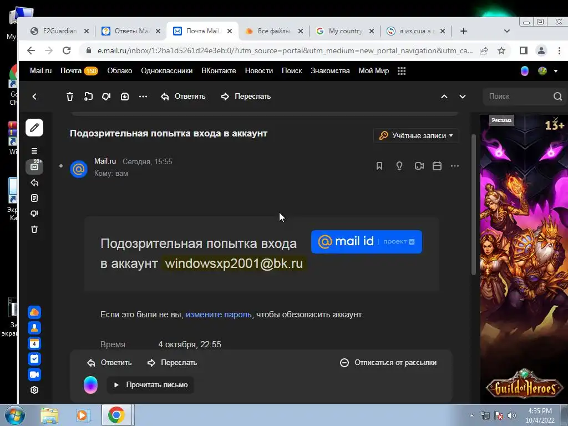Open the sidebar hamburger menu

pyautogui.click(x=34, y=151)
